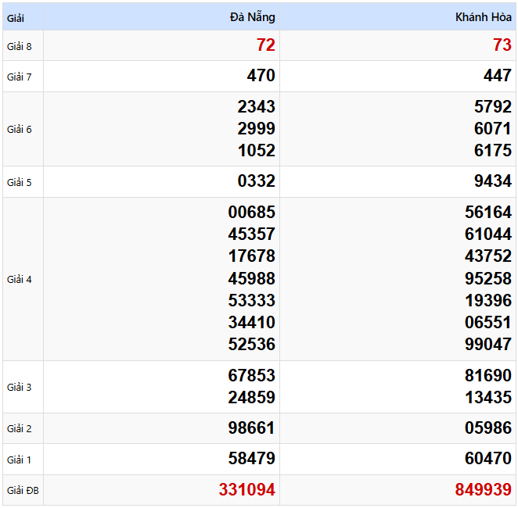Click the Giải 6 row label
The image size is (518, 508).
(x=20, y=129)
